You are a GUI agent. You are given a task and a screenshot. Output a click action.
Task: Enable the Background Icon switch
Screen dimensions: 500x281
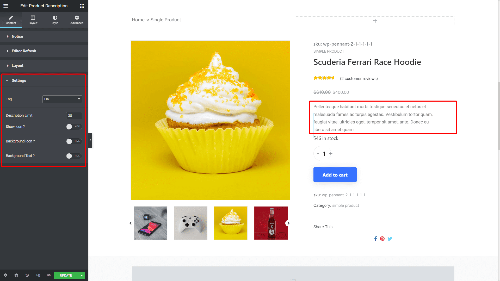74,141
